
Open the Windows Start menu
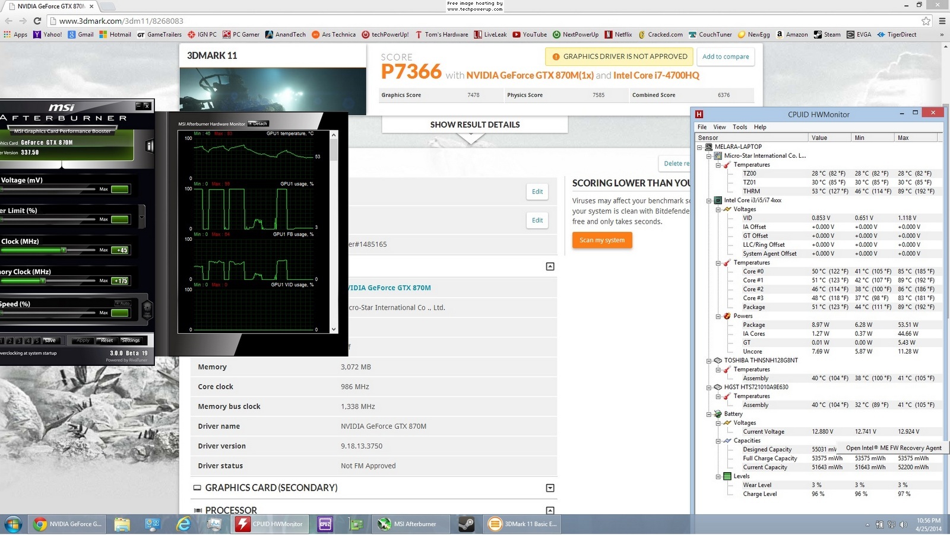coord(13,524)
